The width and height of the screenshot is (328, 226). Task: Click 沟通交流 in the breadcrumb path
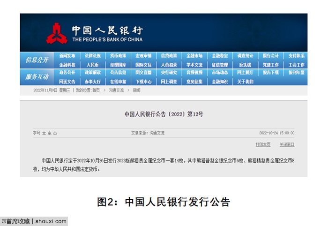point(116,90)
